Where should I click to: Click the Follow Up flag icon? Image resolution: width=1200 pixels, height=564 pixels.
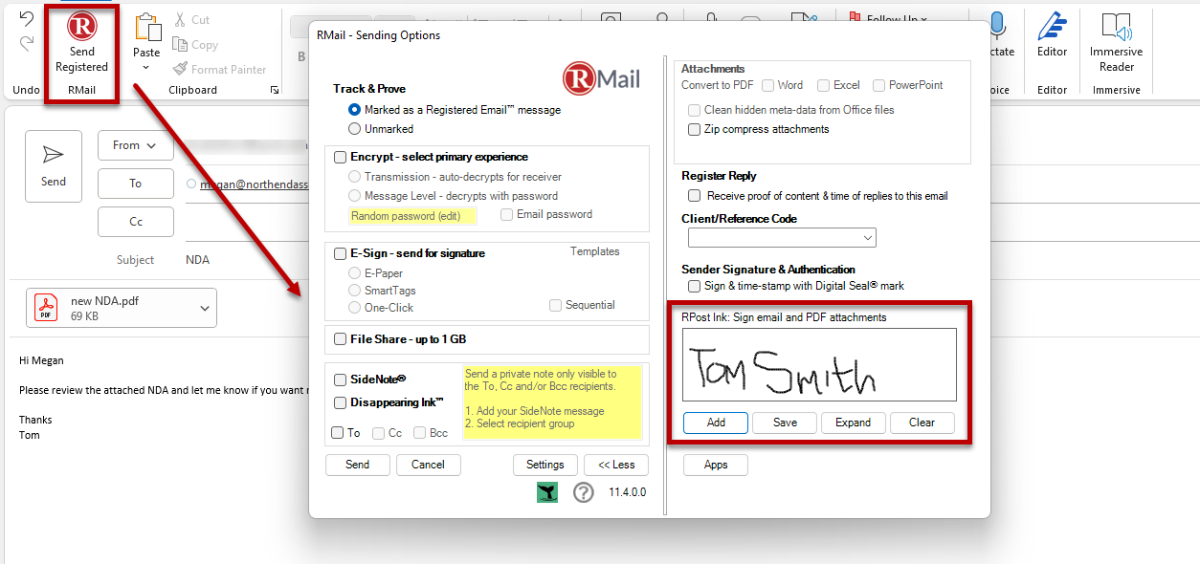(854, 18)
